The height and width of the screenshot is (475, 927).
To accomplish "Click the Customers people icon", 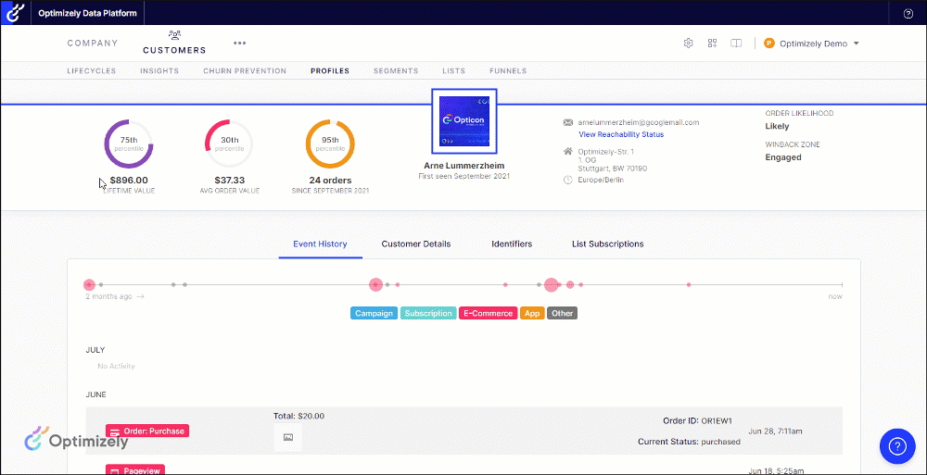I will 174,35.
